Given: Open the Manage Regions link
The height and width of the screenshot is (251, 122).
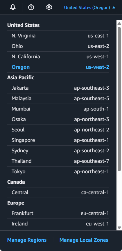Looking at the screenshot, I should click(x=27, y=240).
